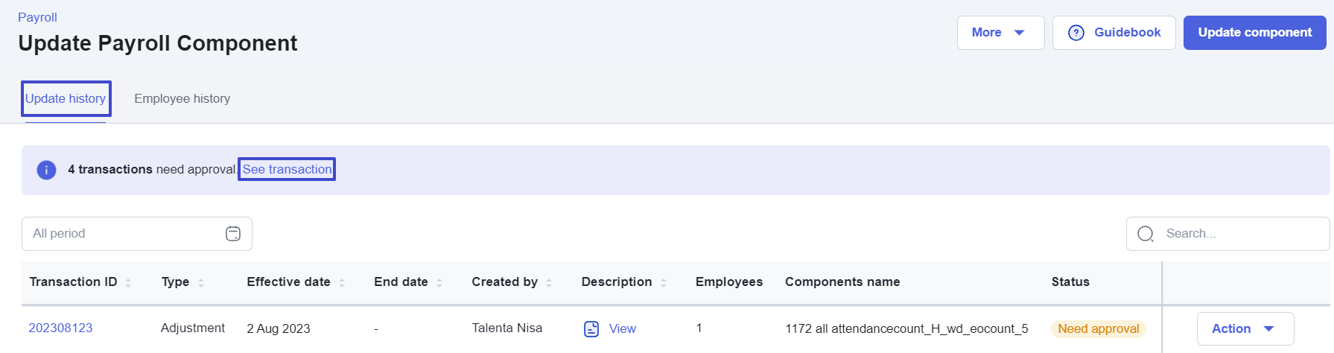Click the description document icon
The height and width of the screenshot is (353, 1334).
pos(591,328)
